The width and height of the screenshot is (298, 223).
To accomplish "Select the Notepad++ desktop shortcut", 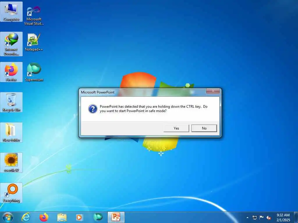I will [x=34, y=42].
